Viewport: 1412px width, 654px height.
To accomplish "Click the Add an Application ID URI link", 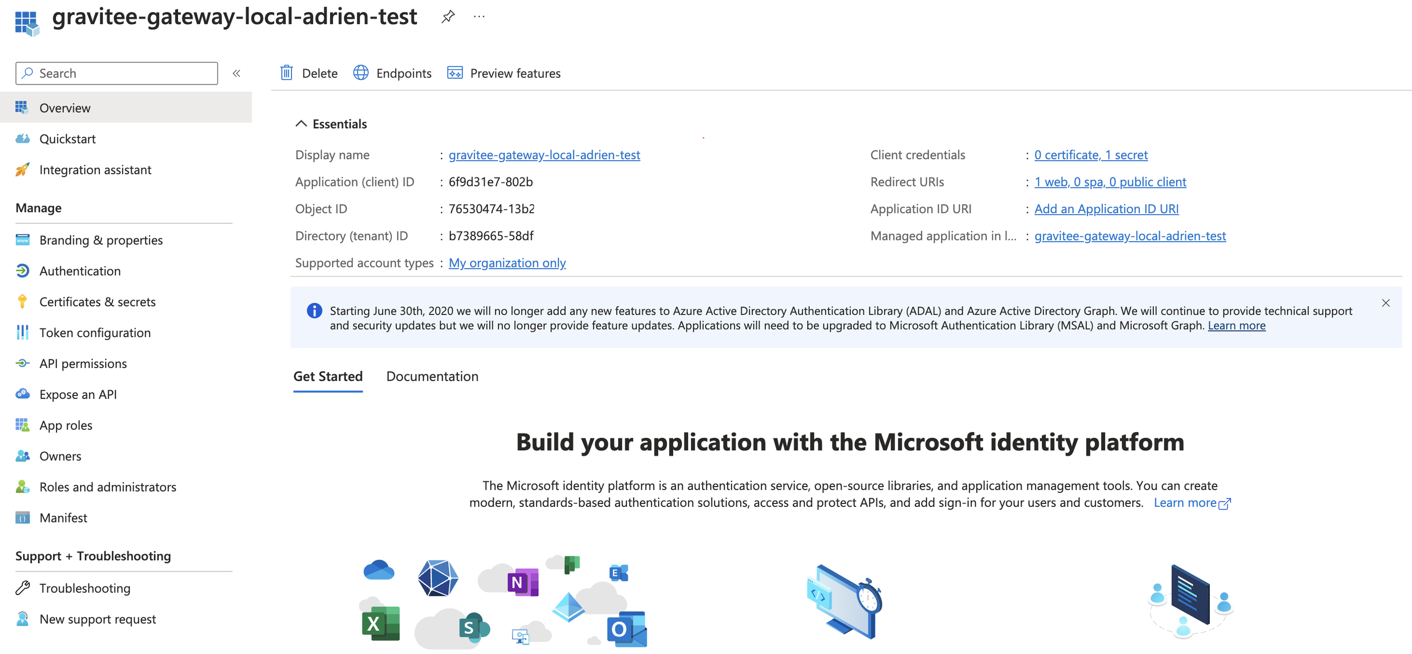I will (x=1106, y=209).
